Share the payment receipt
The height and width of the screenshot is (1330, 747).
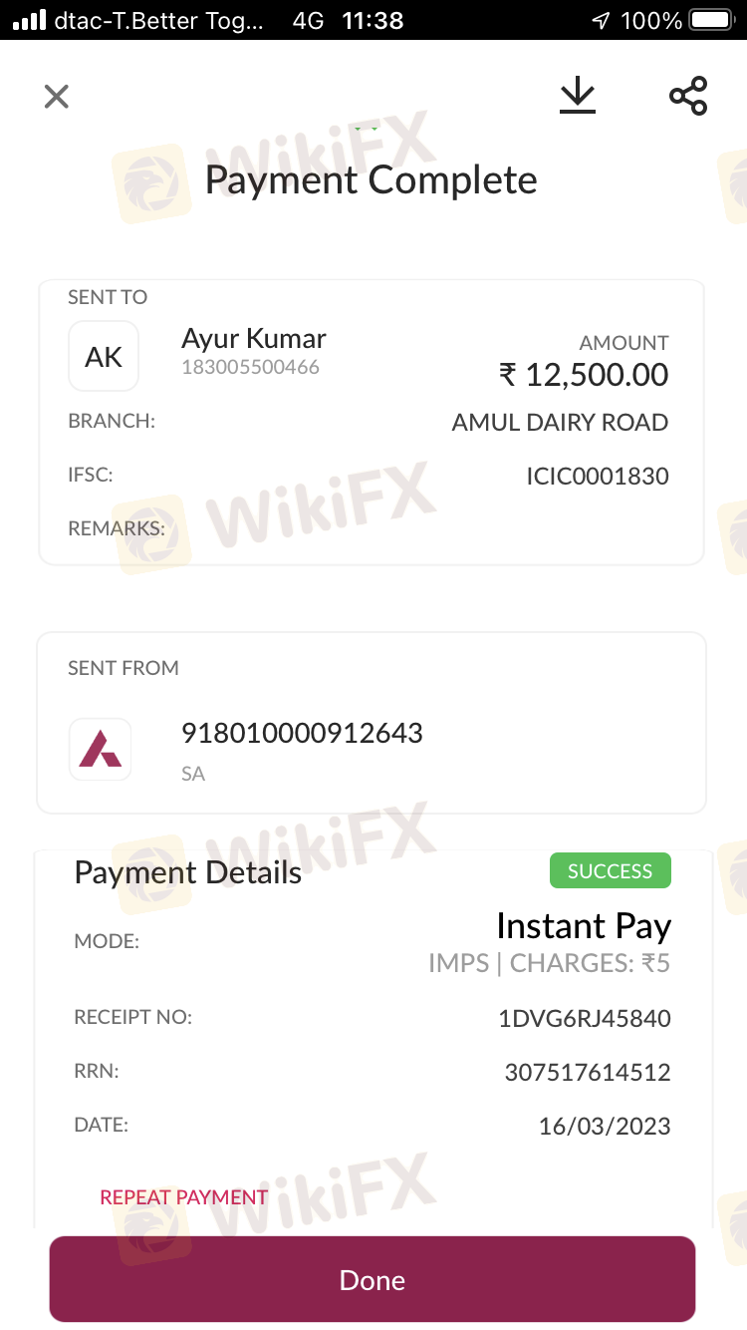click(688, 96)
